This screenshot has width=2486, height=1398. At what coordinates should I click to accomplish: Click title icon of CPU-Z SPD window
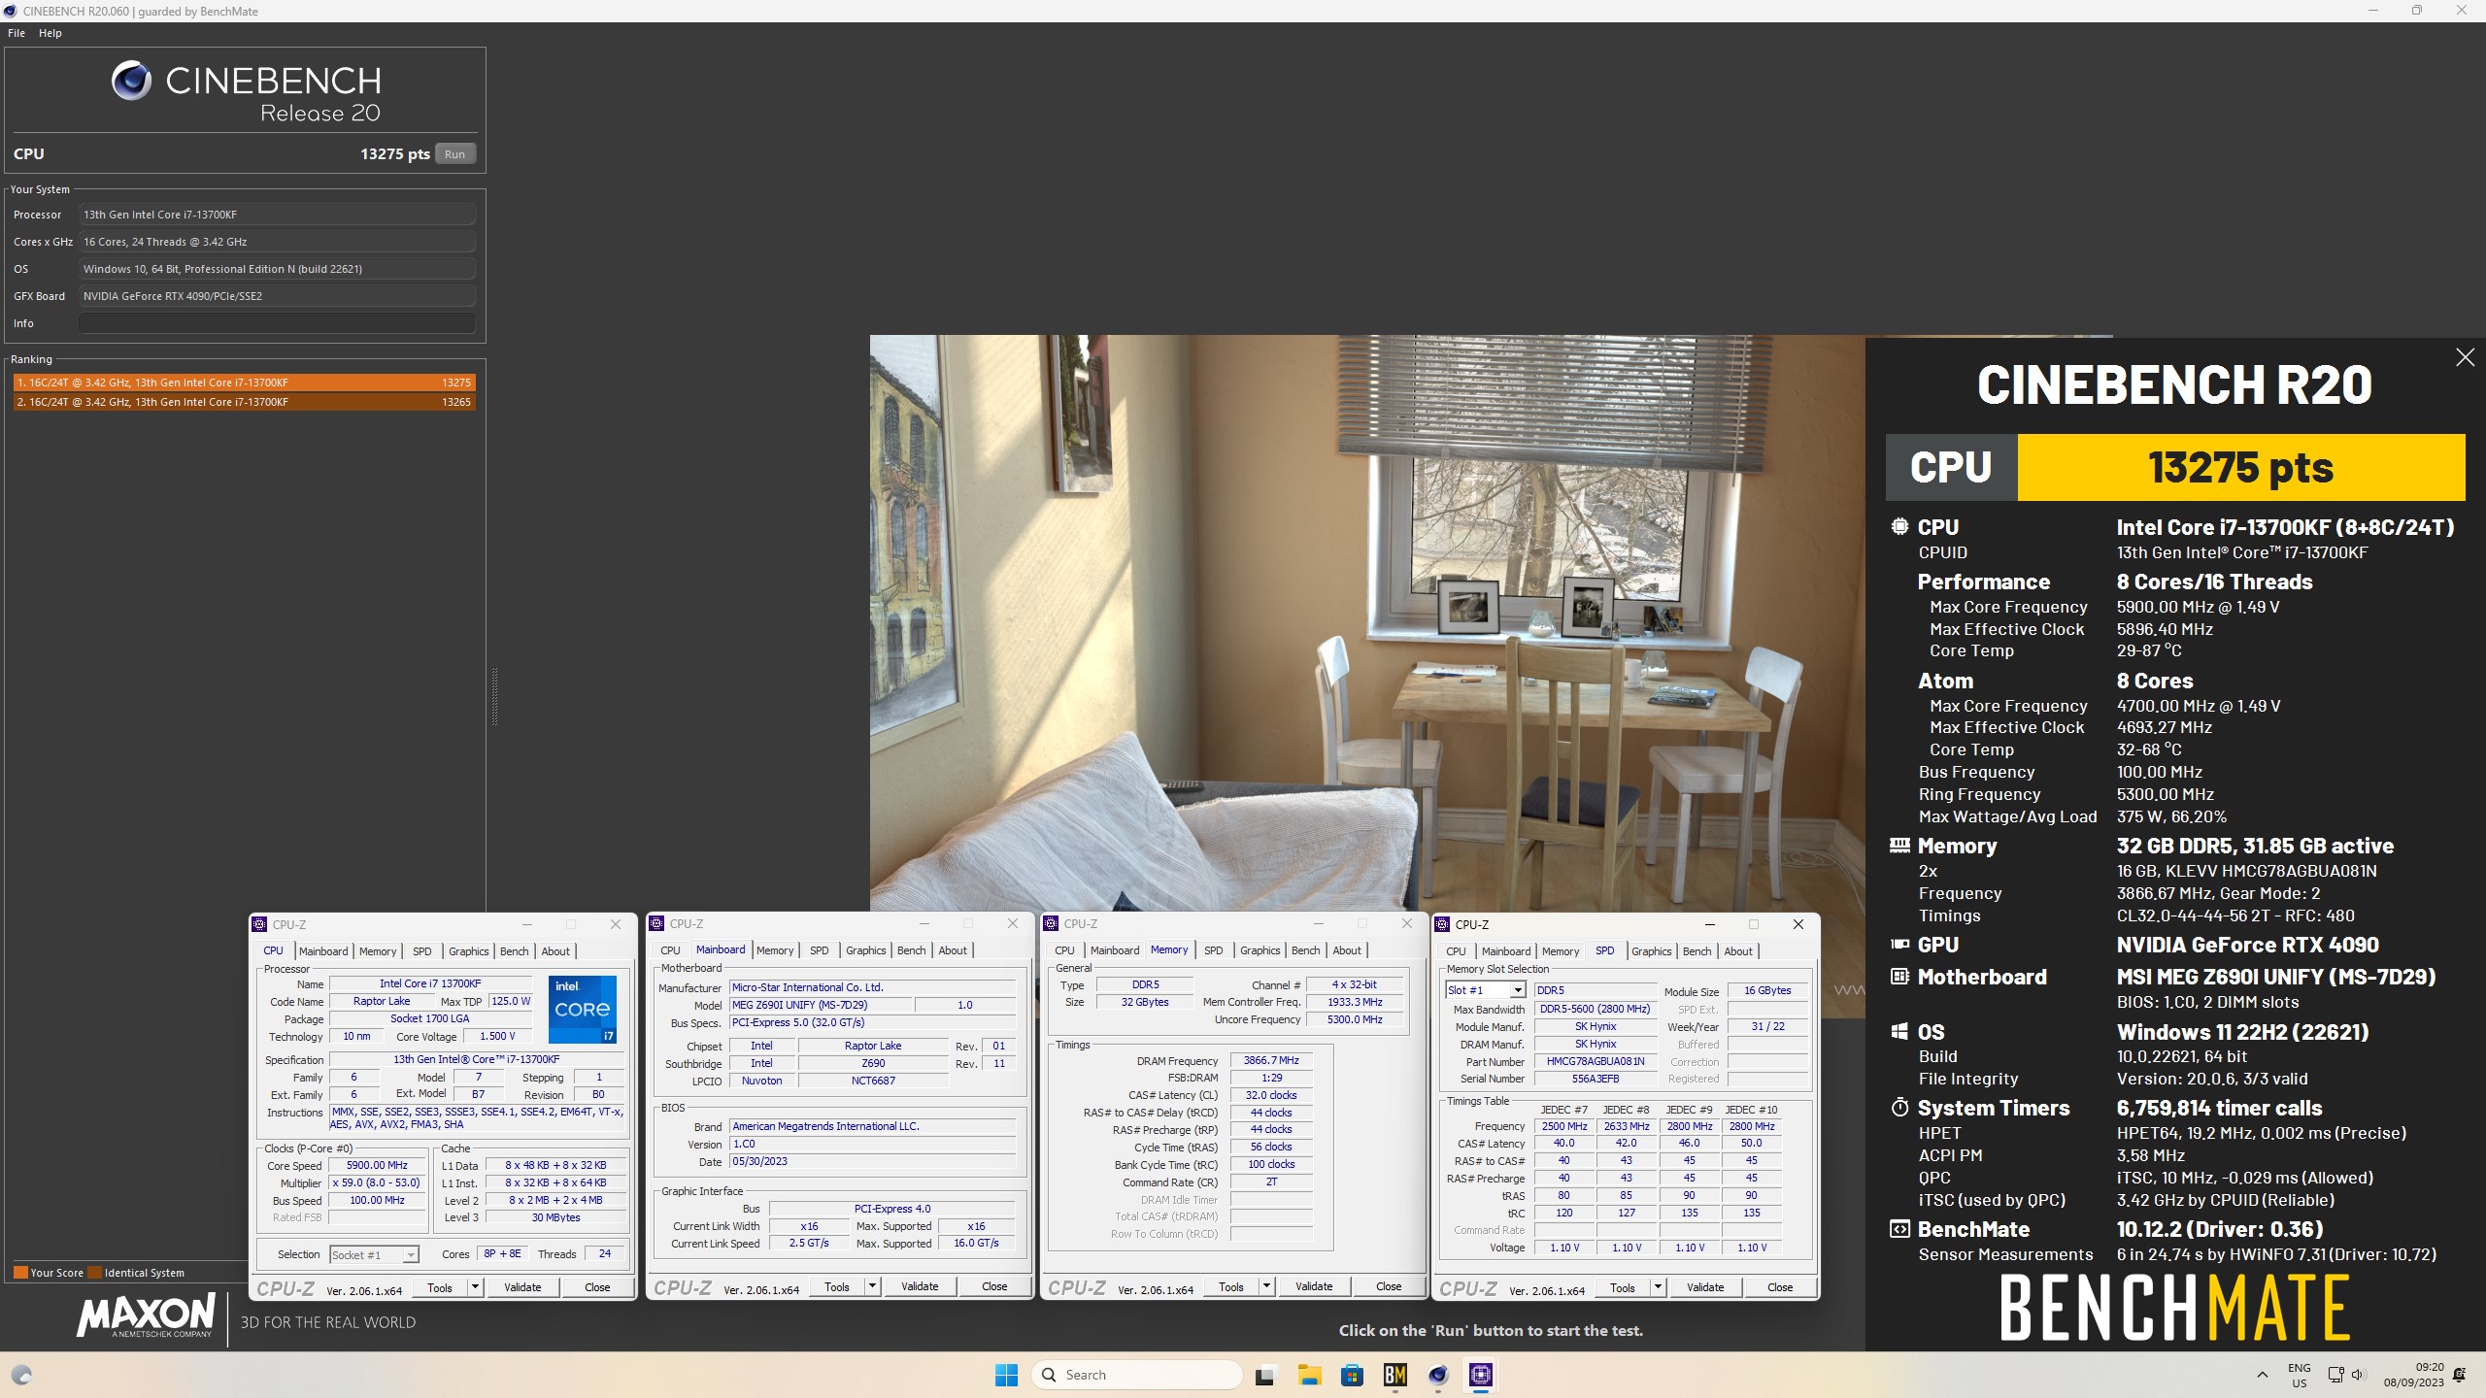(1442, 924)
